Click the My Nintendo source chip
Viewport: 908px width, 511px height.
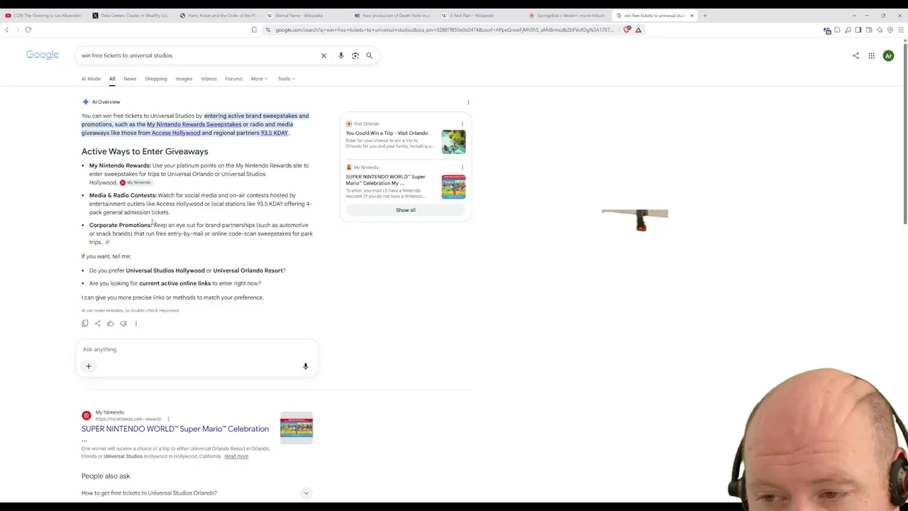135,182
